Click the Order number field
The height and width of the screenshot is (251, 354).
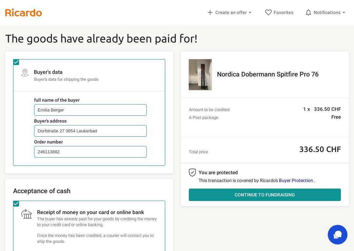tap(90, 152)
